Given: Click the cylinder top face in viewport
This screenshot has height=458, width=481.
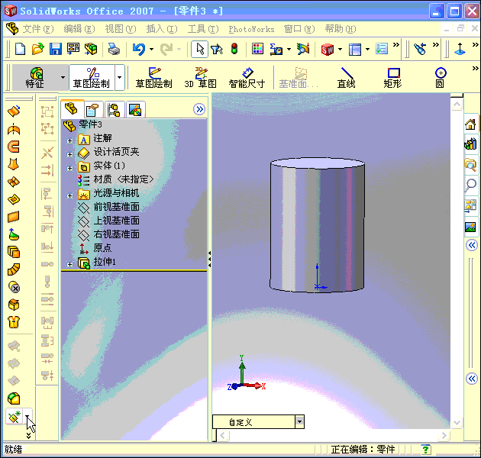Looking at the screenshot, I should [x=318, y=163].
